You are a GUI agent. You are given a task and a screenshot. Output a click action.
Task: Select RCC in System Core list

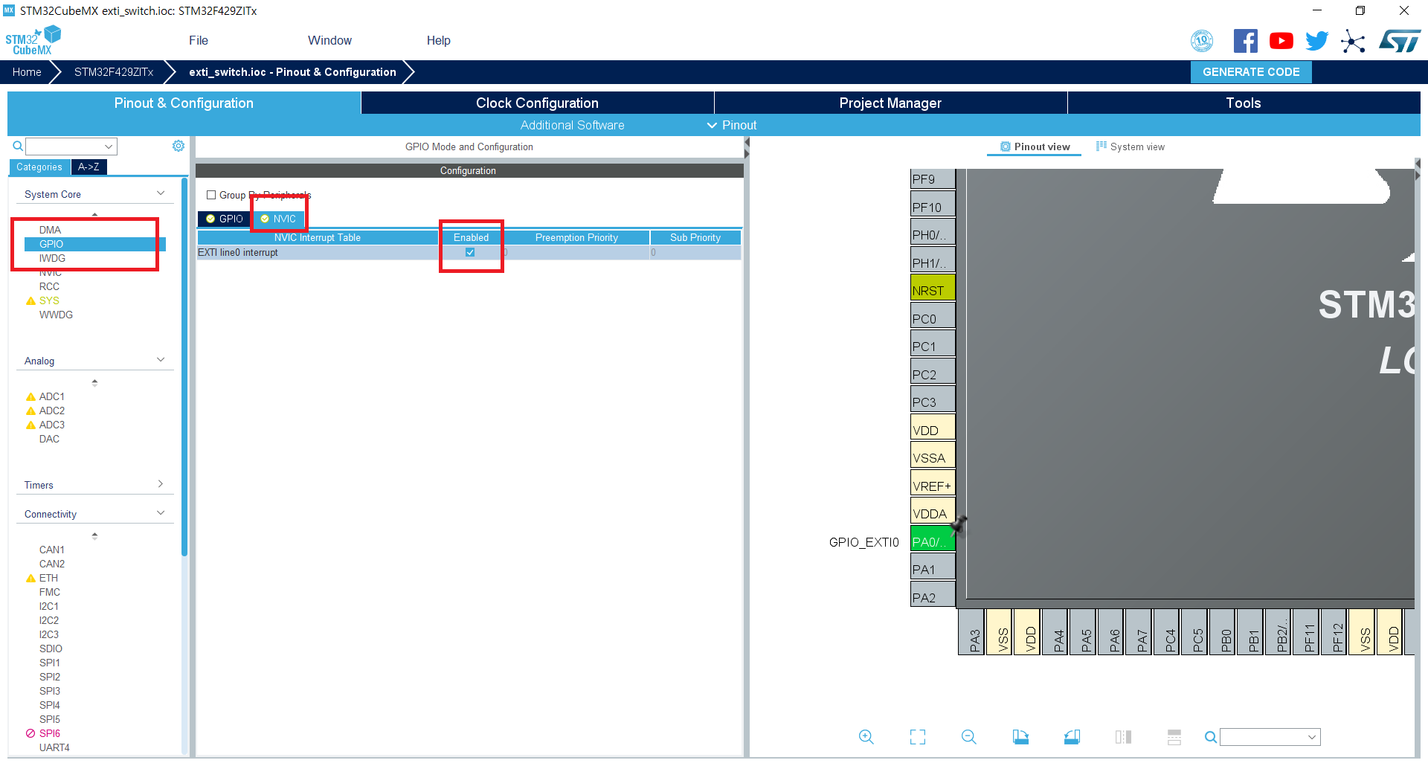[x=49, y=286]
